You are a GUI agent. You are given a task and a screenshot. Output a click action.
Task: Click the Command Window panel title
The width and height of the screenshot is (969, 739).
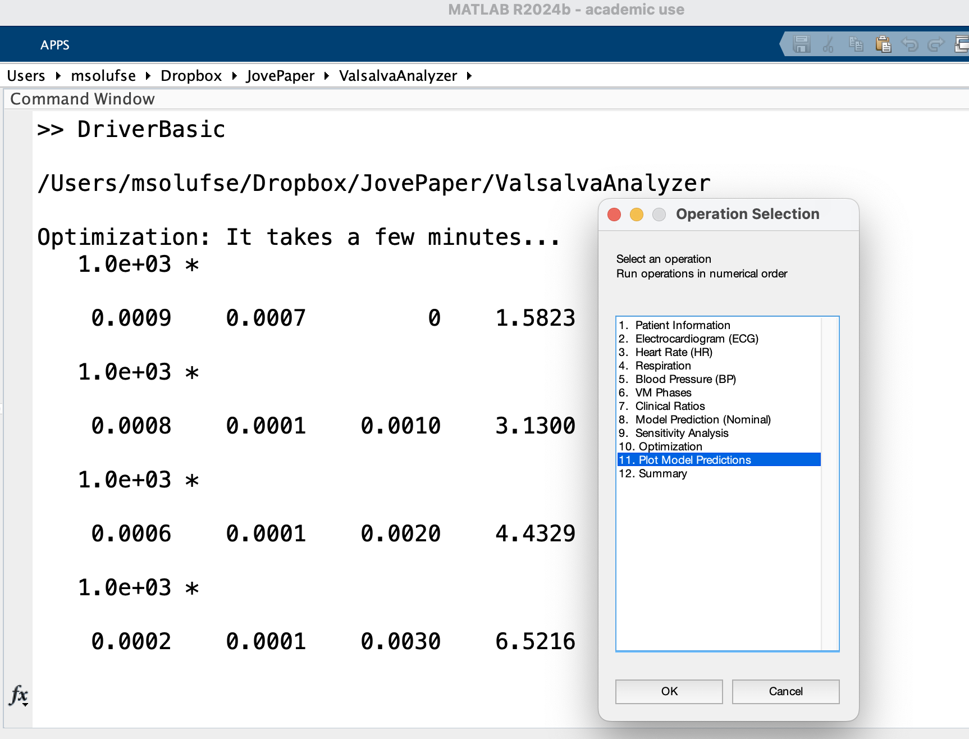(x=83, y=99)
